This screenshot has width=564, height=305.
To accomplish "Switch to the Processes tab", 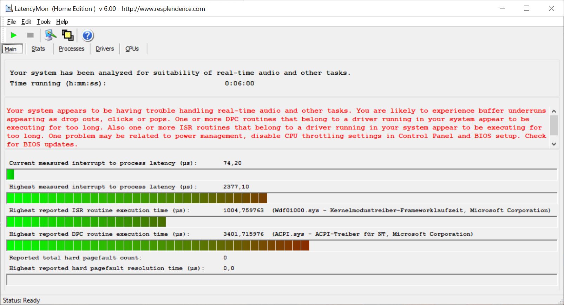I will coord(71,49).
